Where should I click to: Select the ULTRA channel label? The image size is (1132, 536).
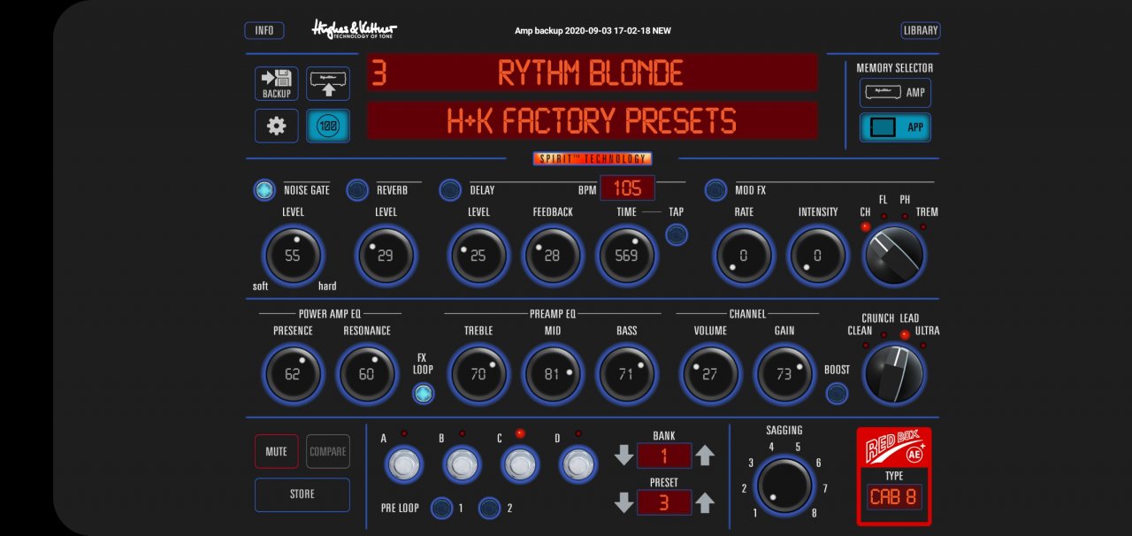click(x=928, y=331)
